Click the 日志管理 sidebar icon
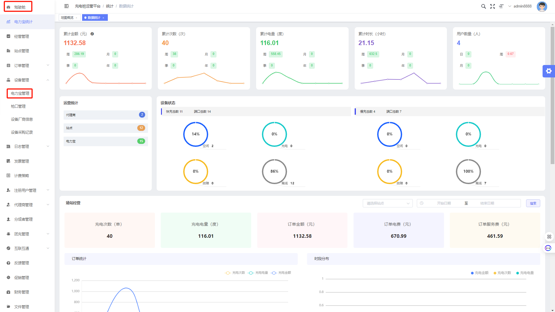Image resolution: width=555 pixels, height=312 pixels. (x=8, y=146)
